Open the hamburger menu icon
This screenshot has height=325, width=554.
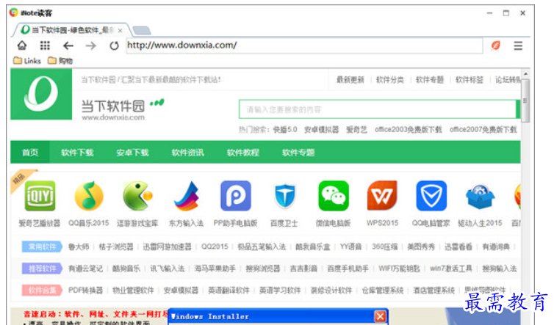518,45
